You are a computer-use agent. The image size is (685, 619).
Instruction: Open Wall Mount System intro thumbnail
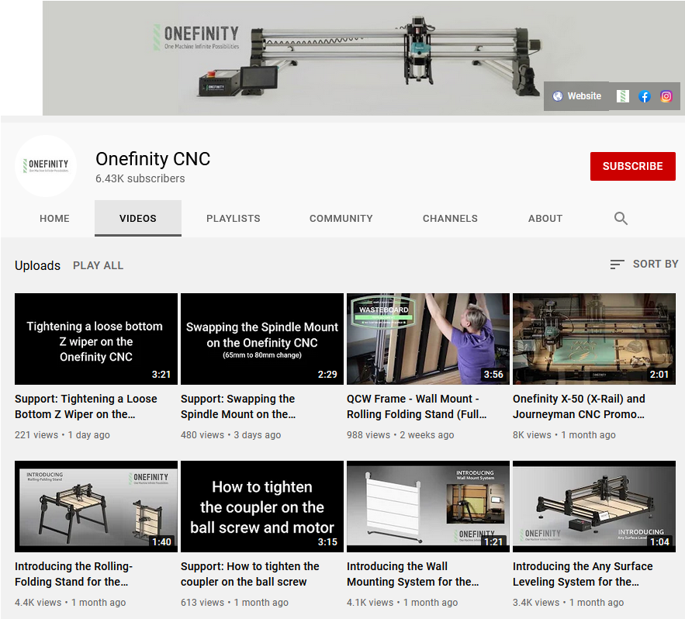pyautogui.click(x=428, y=507)
